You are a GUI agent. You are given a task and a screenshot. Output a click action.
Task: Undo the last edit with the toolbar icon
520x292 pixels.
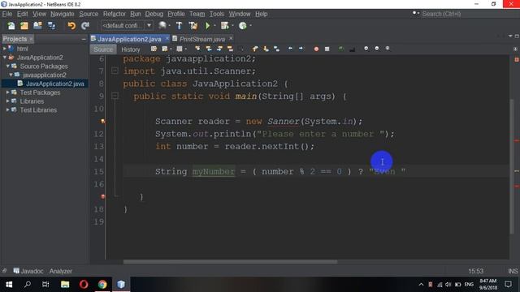click(71, 26)
